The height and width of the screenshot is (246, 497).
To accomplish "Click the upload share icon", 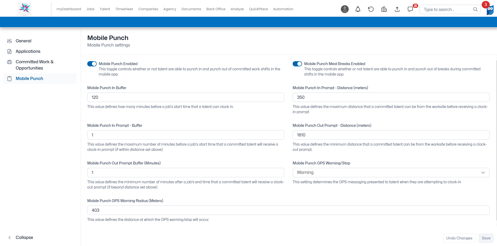I will pyautogui.click(x=397, y=9).
